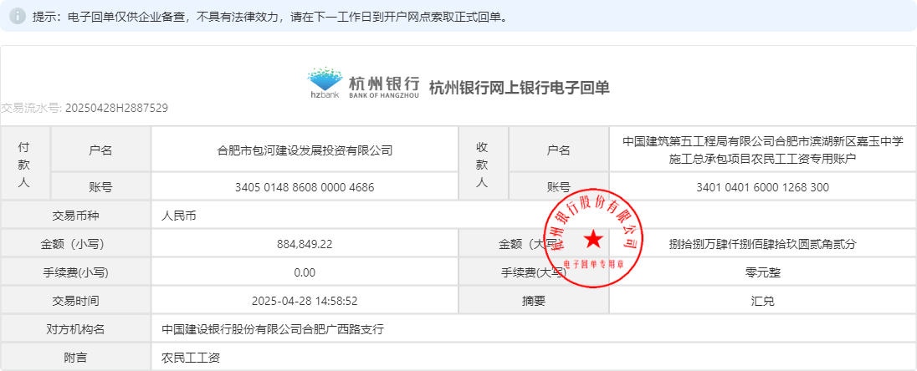Image resolution: width=917 pixels, height=371 pixels.
Task: Click the postscript value 农民工工资
Action: point(190,358)
